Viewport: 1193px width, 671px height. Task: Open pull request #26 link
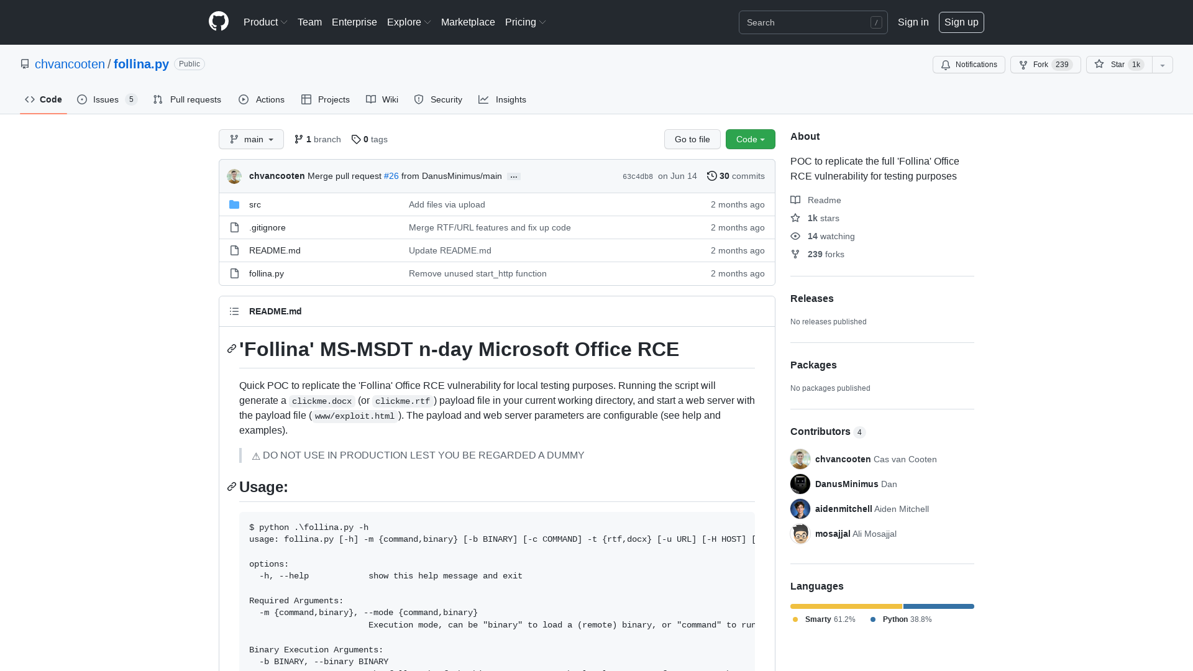pyautogui.click(x=391, y=176)
